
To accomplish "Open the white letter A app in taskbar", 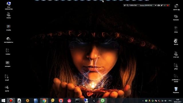I will [19, 100].
